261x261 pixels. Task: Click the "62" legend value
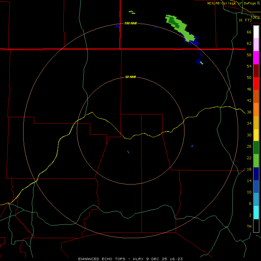[x=249, y=43]
